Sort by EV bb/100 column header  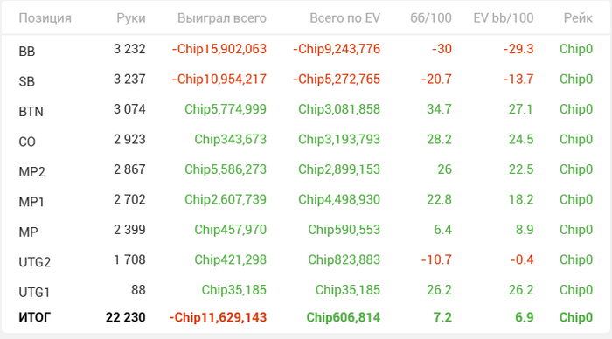tap(503, 18)
